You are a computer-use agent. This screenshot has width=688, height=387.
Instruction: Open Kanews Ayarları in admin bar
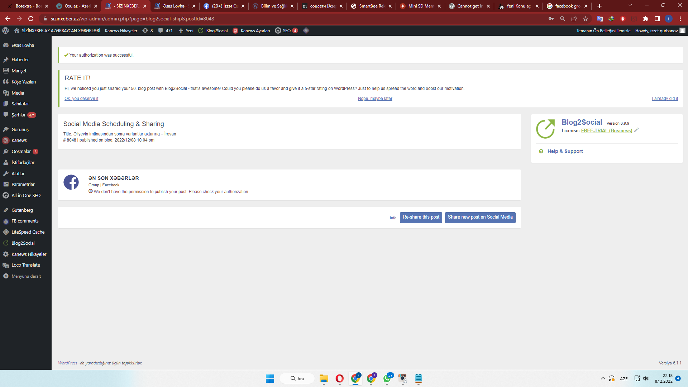tap(252, 30)
